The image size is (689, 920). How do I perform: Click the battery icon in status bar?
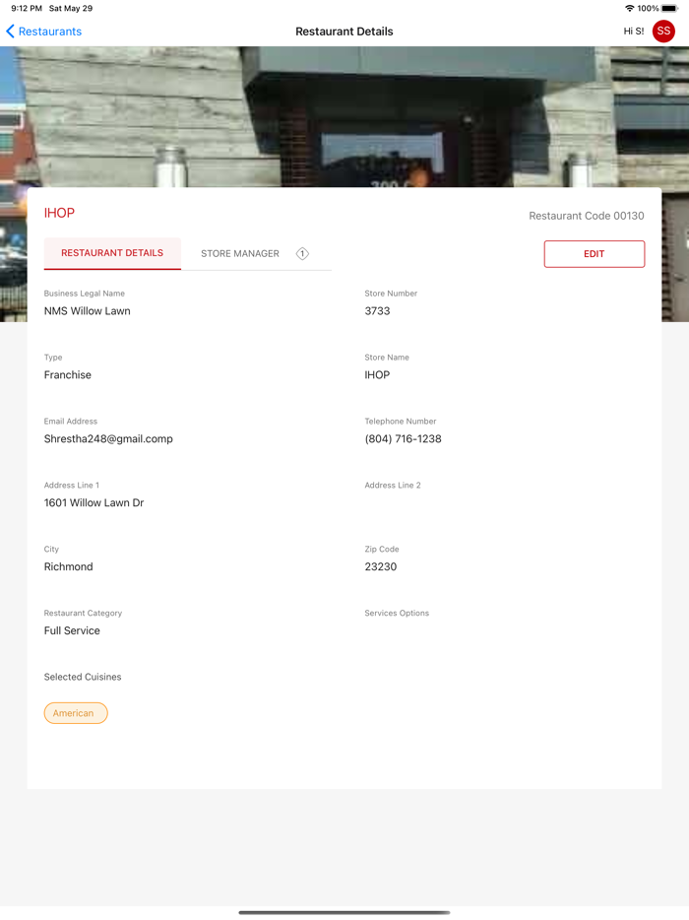point(670,8)
